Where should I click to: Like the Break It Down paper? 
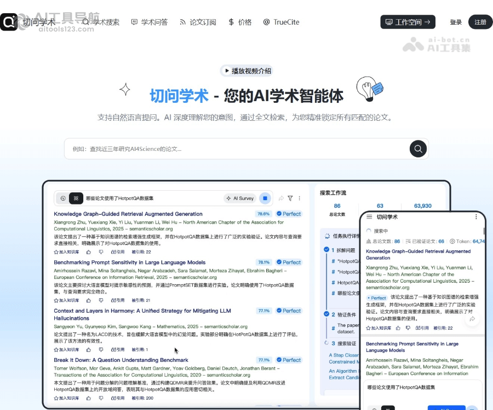point(89,398)
